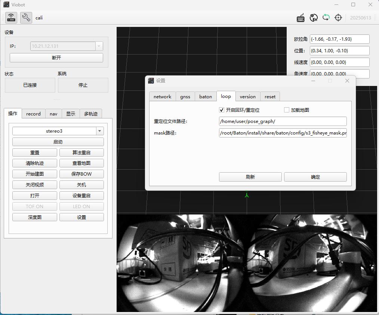Click the 查看地图 button
This screenshot has height=315, width=379.
click(81, 163)
